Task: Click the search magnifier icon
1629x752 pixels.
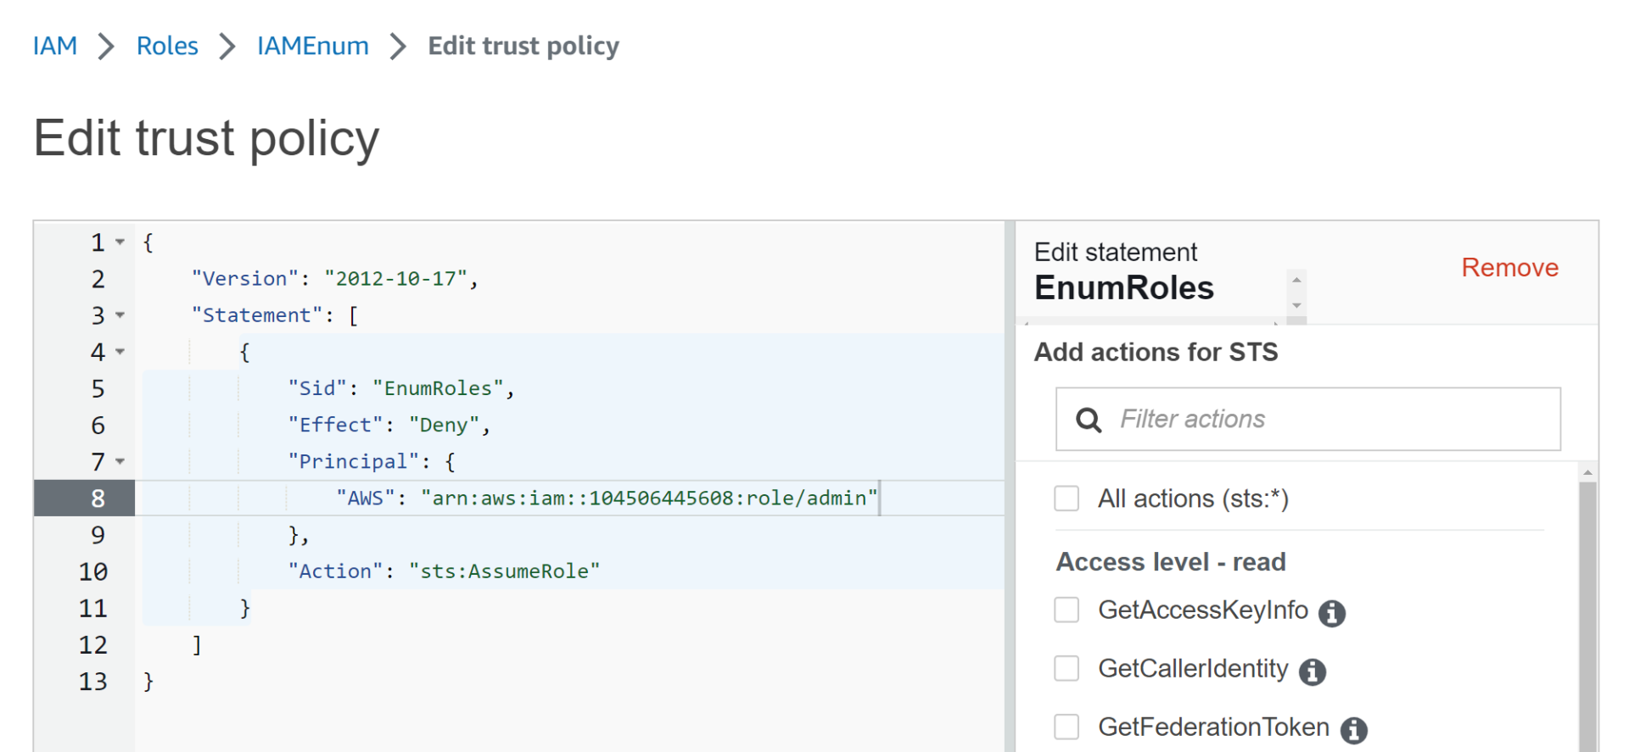Action: point(1089,420)
